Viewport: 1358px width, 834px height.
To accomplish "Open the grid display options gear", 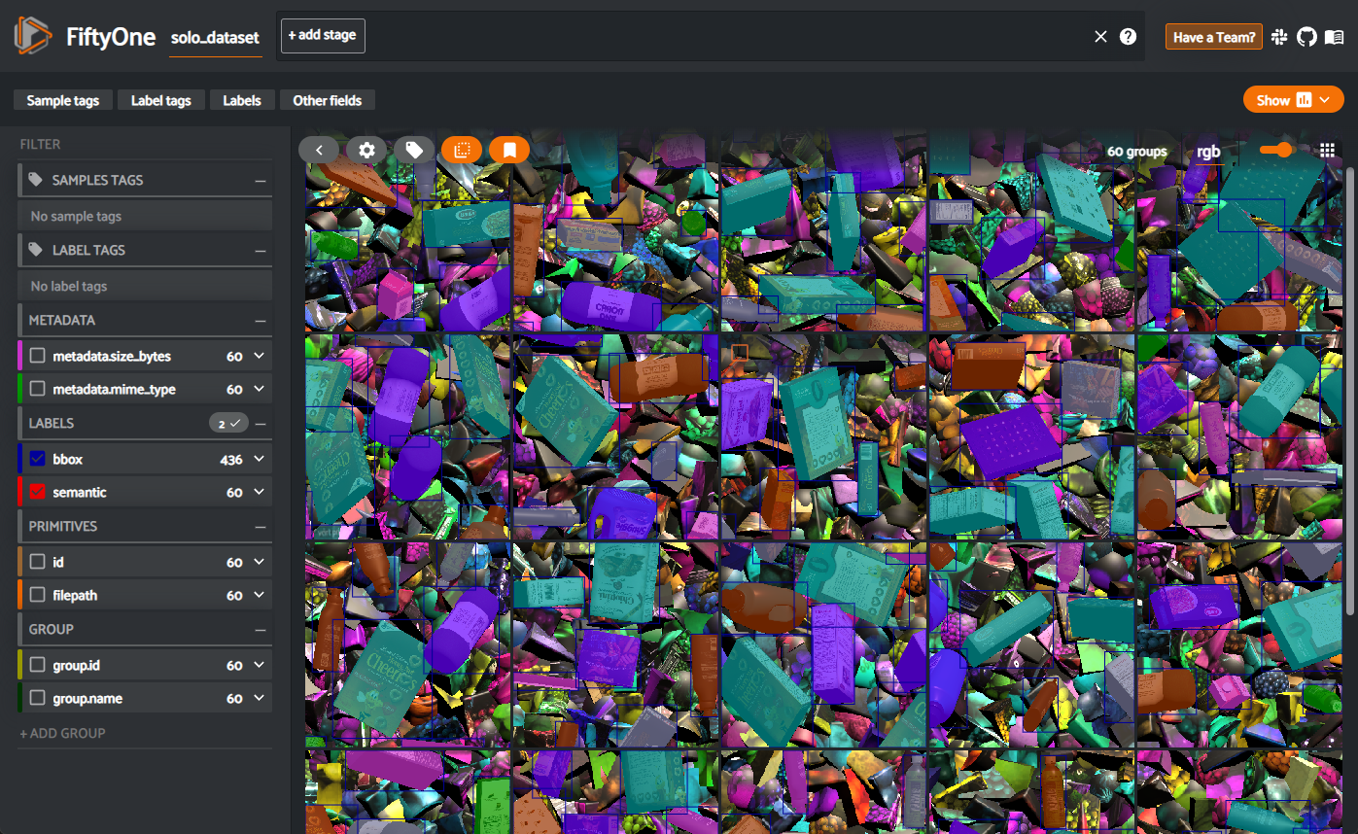I will pyautogui.click(x=366, y=150).
